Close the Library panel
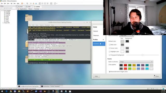The height and width of the screenshot is (93, 166). 16,6
